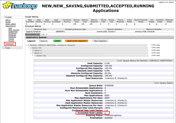Filter applications by NEW_SAVING state
The height and width of the screenshot is (123, 176).
click(14, 30)
